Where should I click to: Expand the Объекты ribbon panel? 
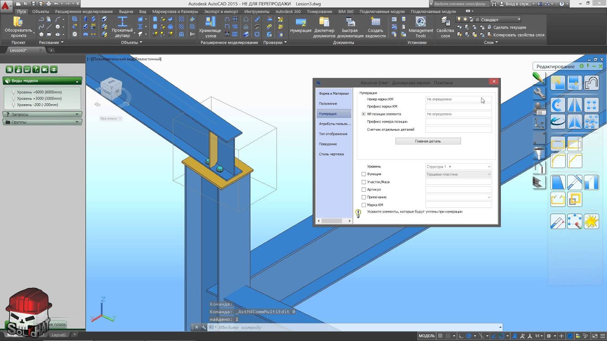coord(132,43)
